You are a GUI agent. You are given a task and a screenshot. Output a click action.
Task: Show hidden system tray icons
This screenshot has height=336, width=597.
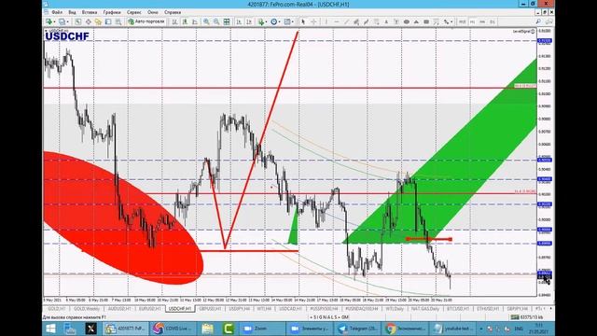pos(481,329)
